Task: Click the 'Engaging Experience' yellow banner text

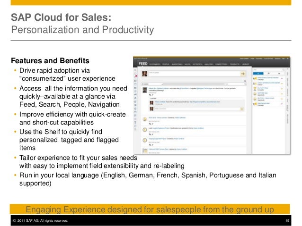Action: pyautogui.click(x=150, y=209)
